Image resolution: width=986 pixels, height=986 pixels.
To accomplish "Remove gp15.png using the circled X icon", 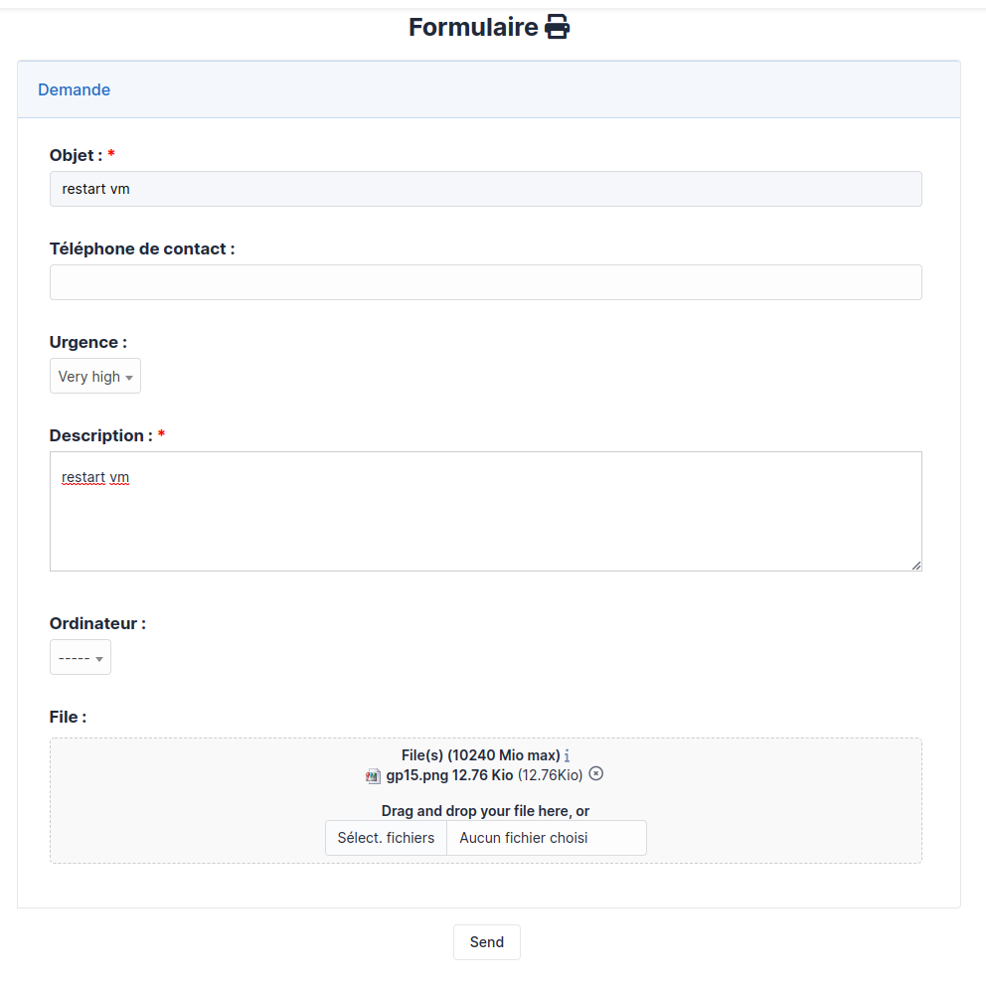I will tap(595, 774).
